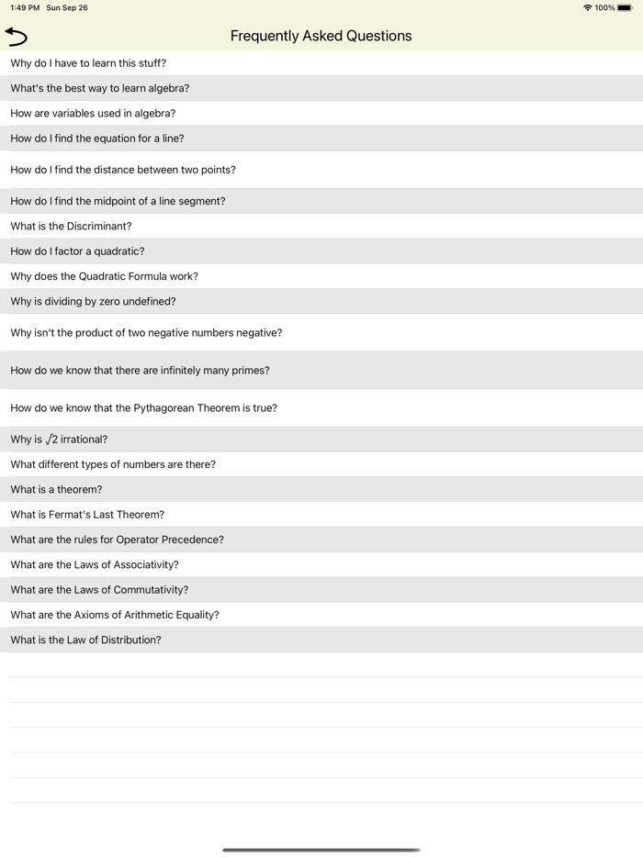Tap the back arrow icon
643x857 pixels.
(x=17, y=36)
